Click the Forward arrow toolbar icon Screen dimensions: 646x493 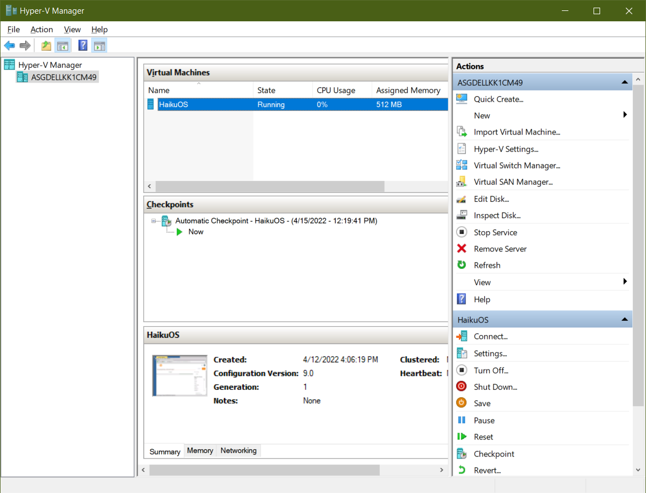tap(25, 46)
